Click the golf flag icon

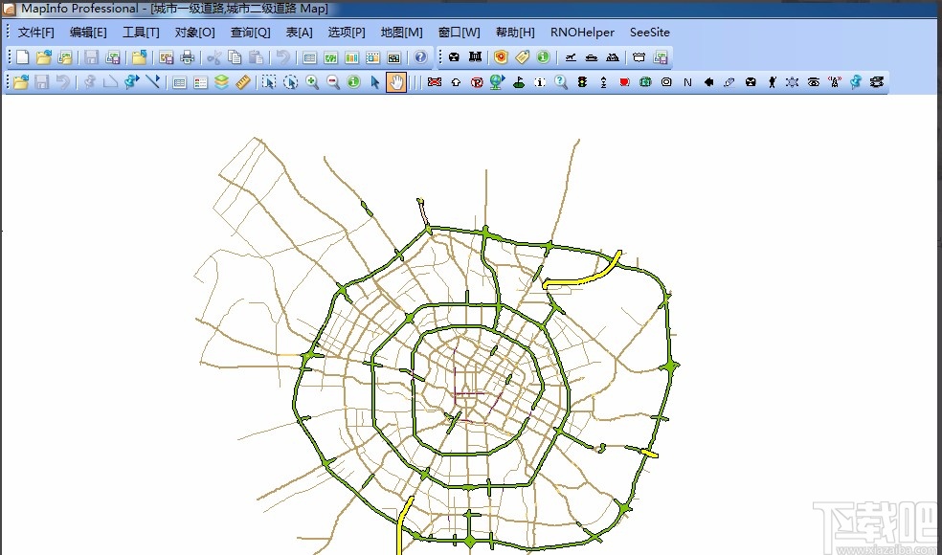[x=519, y=81]
